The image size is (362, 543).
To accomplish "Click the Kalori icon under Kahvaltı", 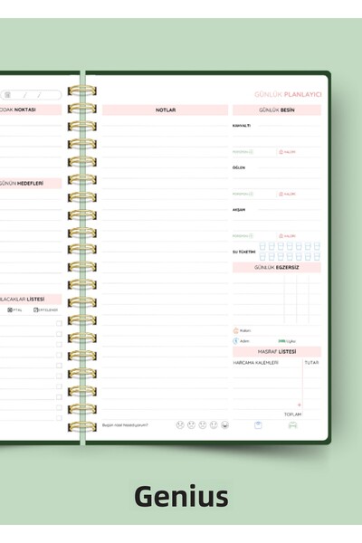I will pos(281,152).
